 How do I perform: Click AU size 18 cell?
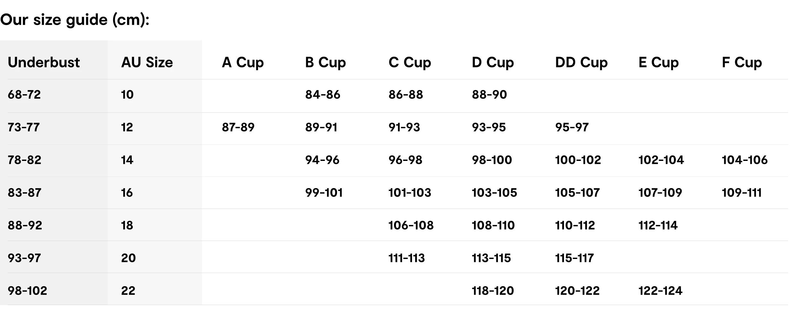click(x=127, y=225)
